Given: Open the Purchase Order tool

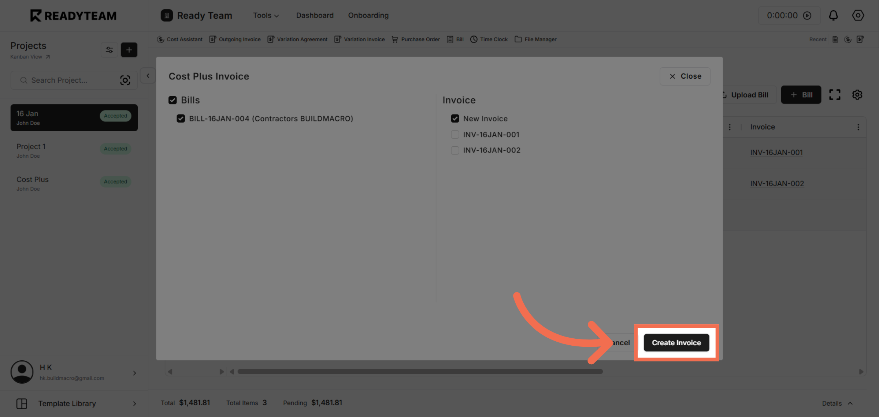Looking at the screenshot, I should point(420,39).
